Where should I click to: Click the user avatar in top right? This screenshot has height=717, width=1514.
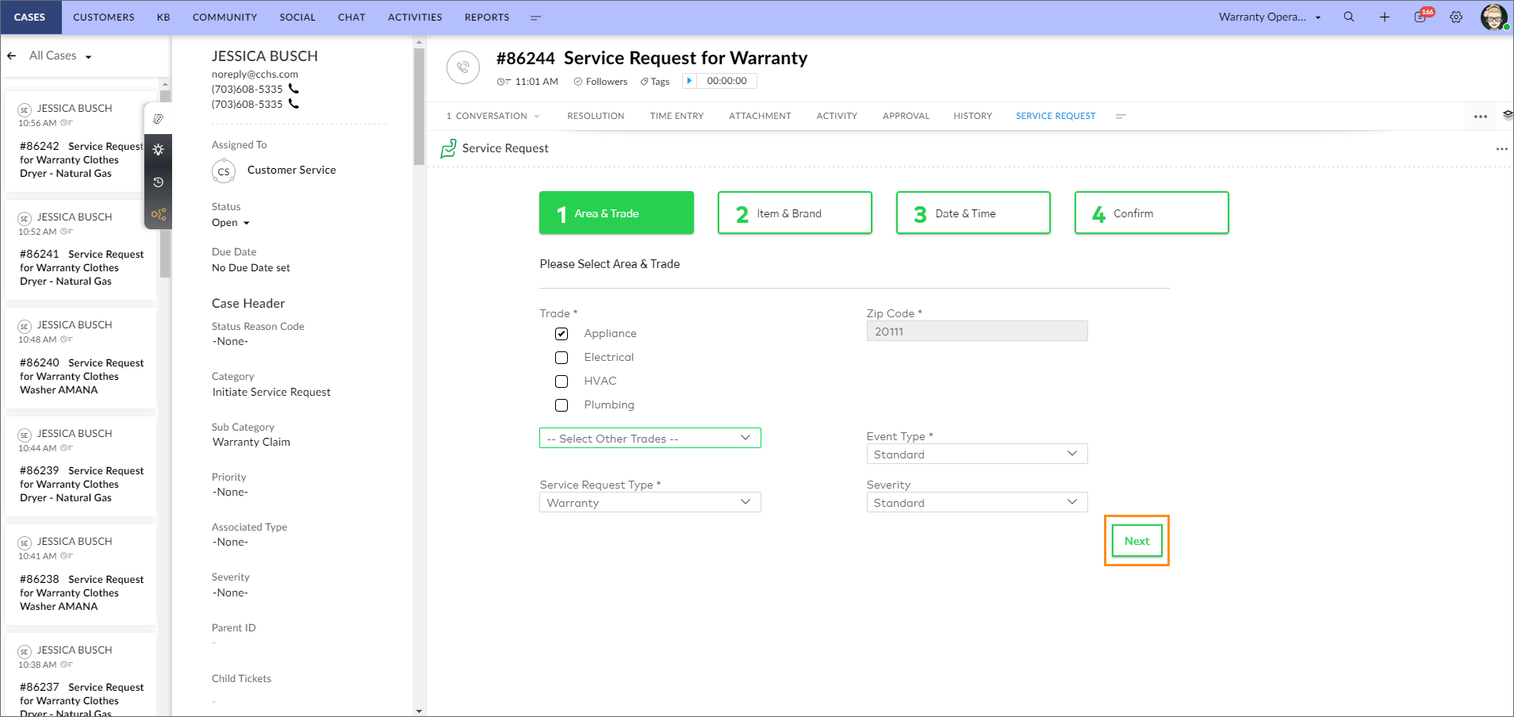(x=1494, y=17)
